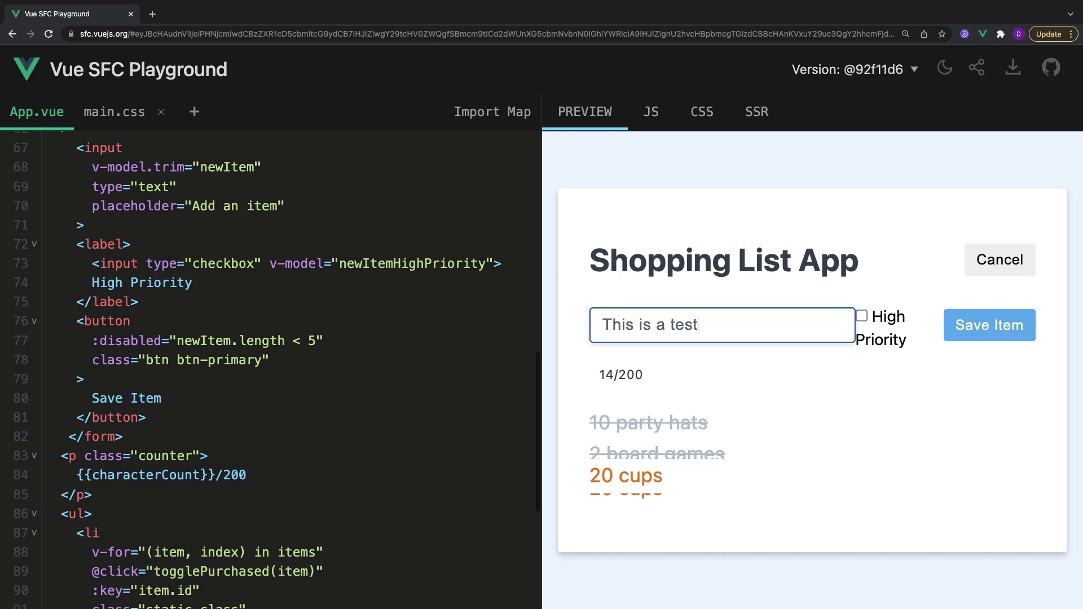Bookmark this page with the star icon
This screenshot has width=1083, height=609.
[x=942, y=34]
